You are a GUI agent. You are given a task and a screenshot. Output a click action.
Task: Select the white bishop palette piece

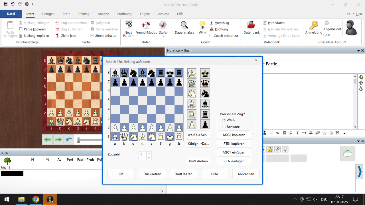coord(192,104)
